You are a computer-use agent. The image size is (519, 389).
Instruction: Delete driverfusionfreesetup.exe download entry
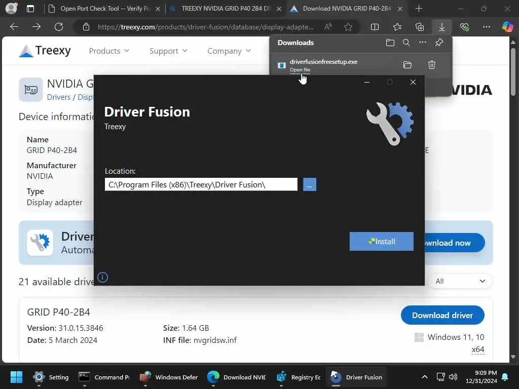pos(432,65)
